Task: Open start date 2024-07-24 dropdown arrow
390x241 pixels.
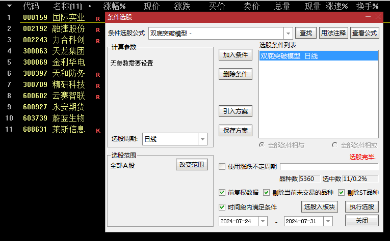Action: tap(263, 221)
